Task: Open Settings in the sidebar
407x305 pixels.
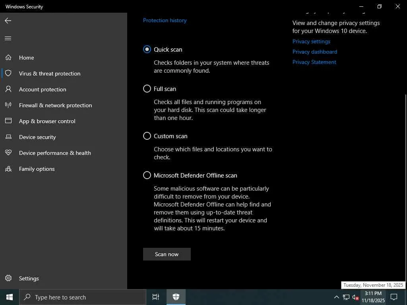Action: (x=29, y=278)
